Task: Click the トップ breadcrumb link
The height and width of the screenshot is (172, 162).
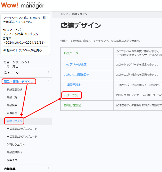Action: coord(64,14)
